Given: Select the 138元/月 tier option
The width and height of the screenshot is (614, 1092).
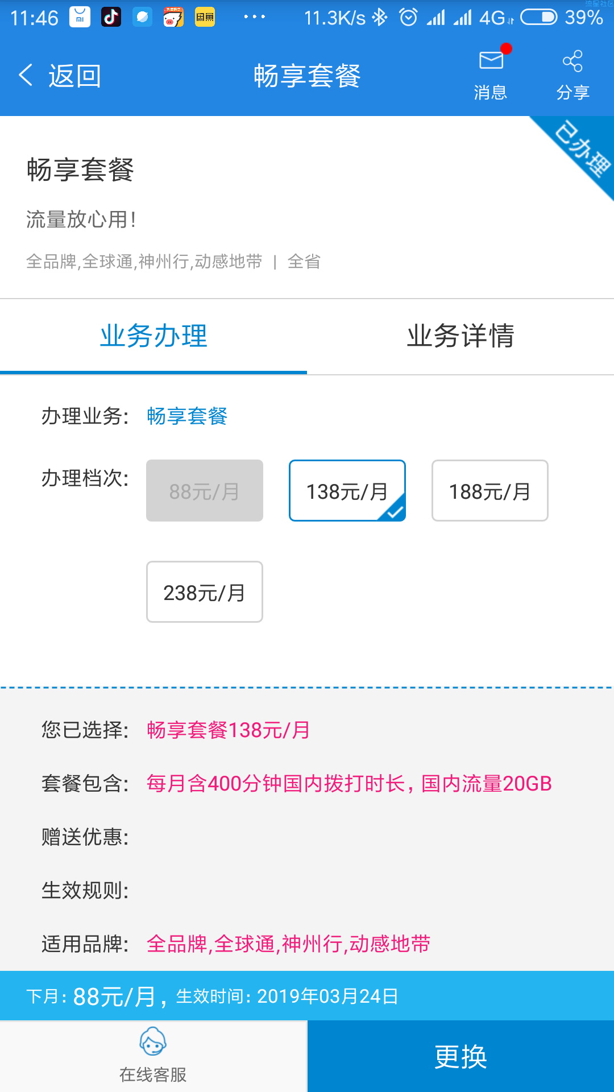Looking at the screenshot, I should click(347, 490).
